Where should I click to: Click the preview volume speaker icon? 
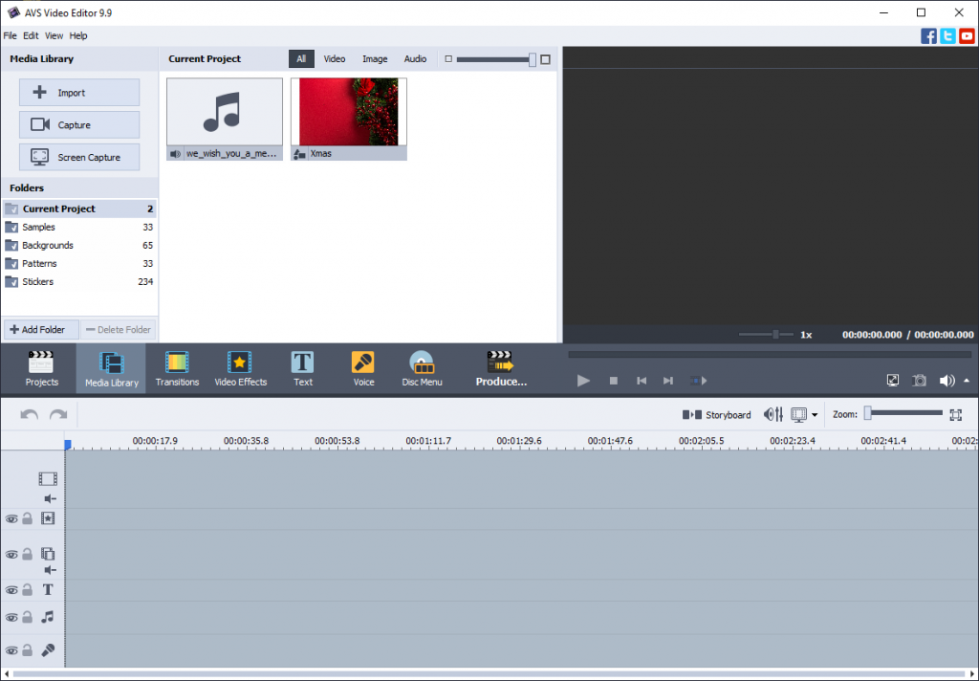(946, 381)
